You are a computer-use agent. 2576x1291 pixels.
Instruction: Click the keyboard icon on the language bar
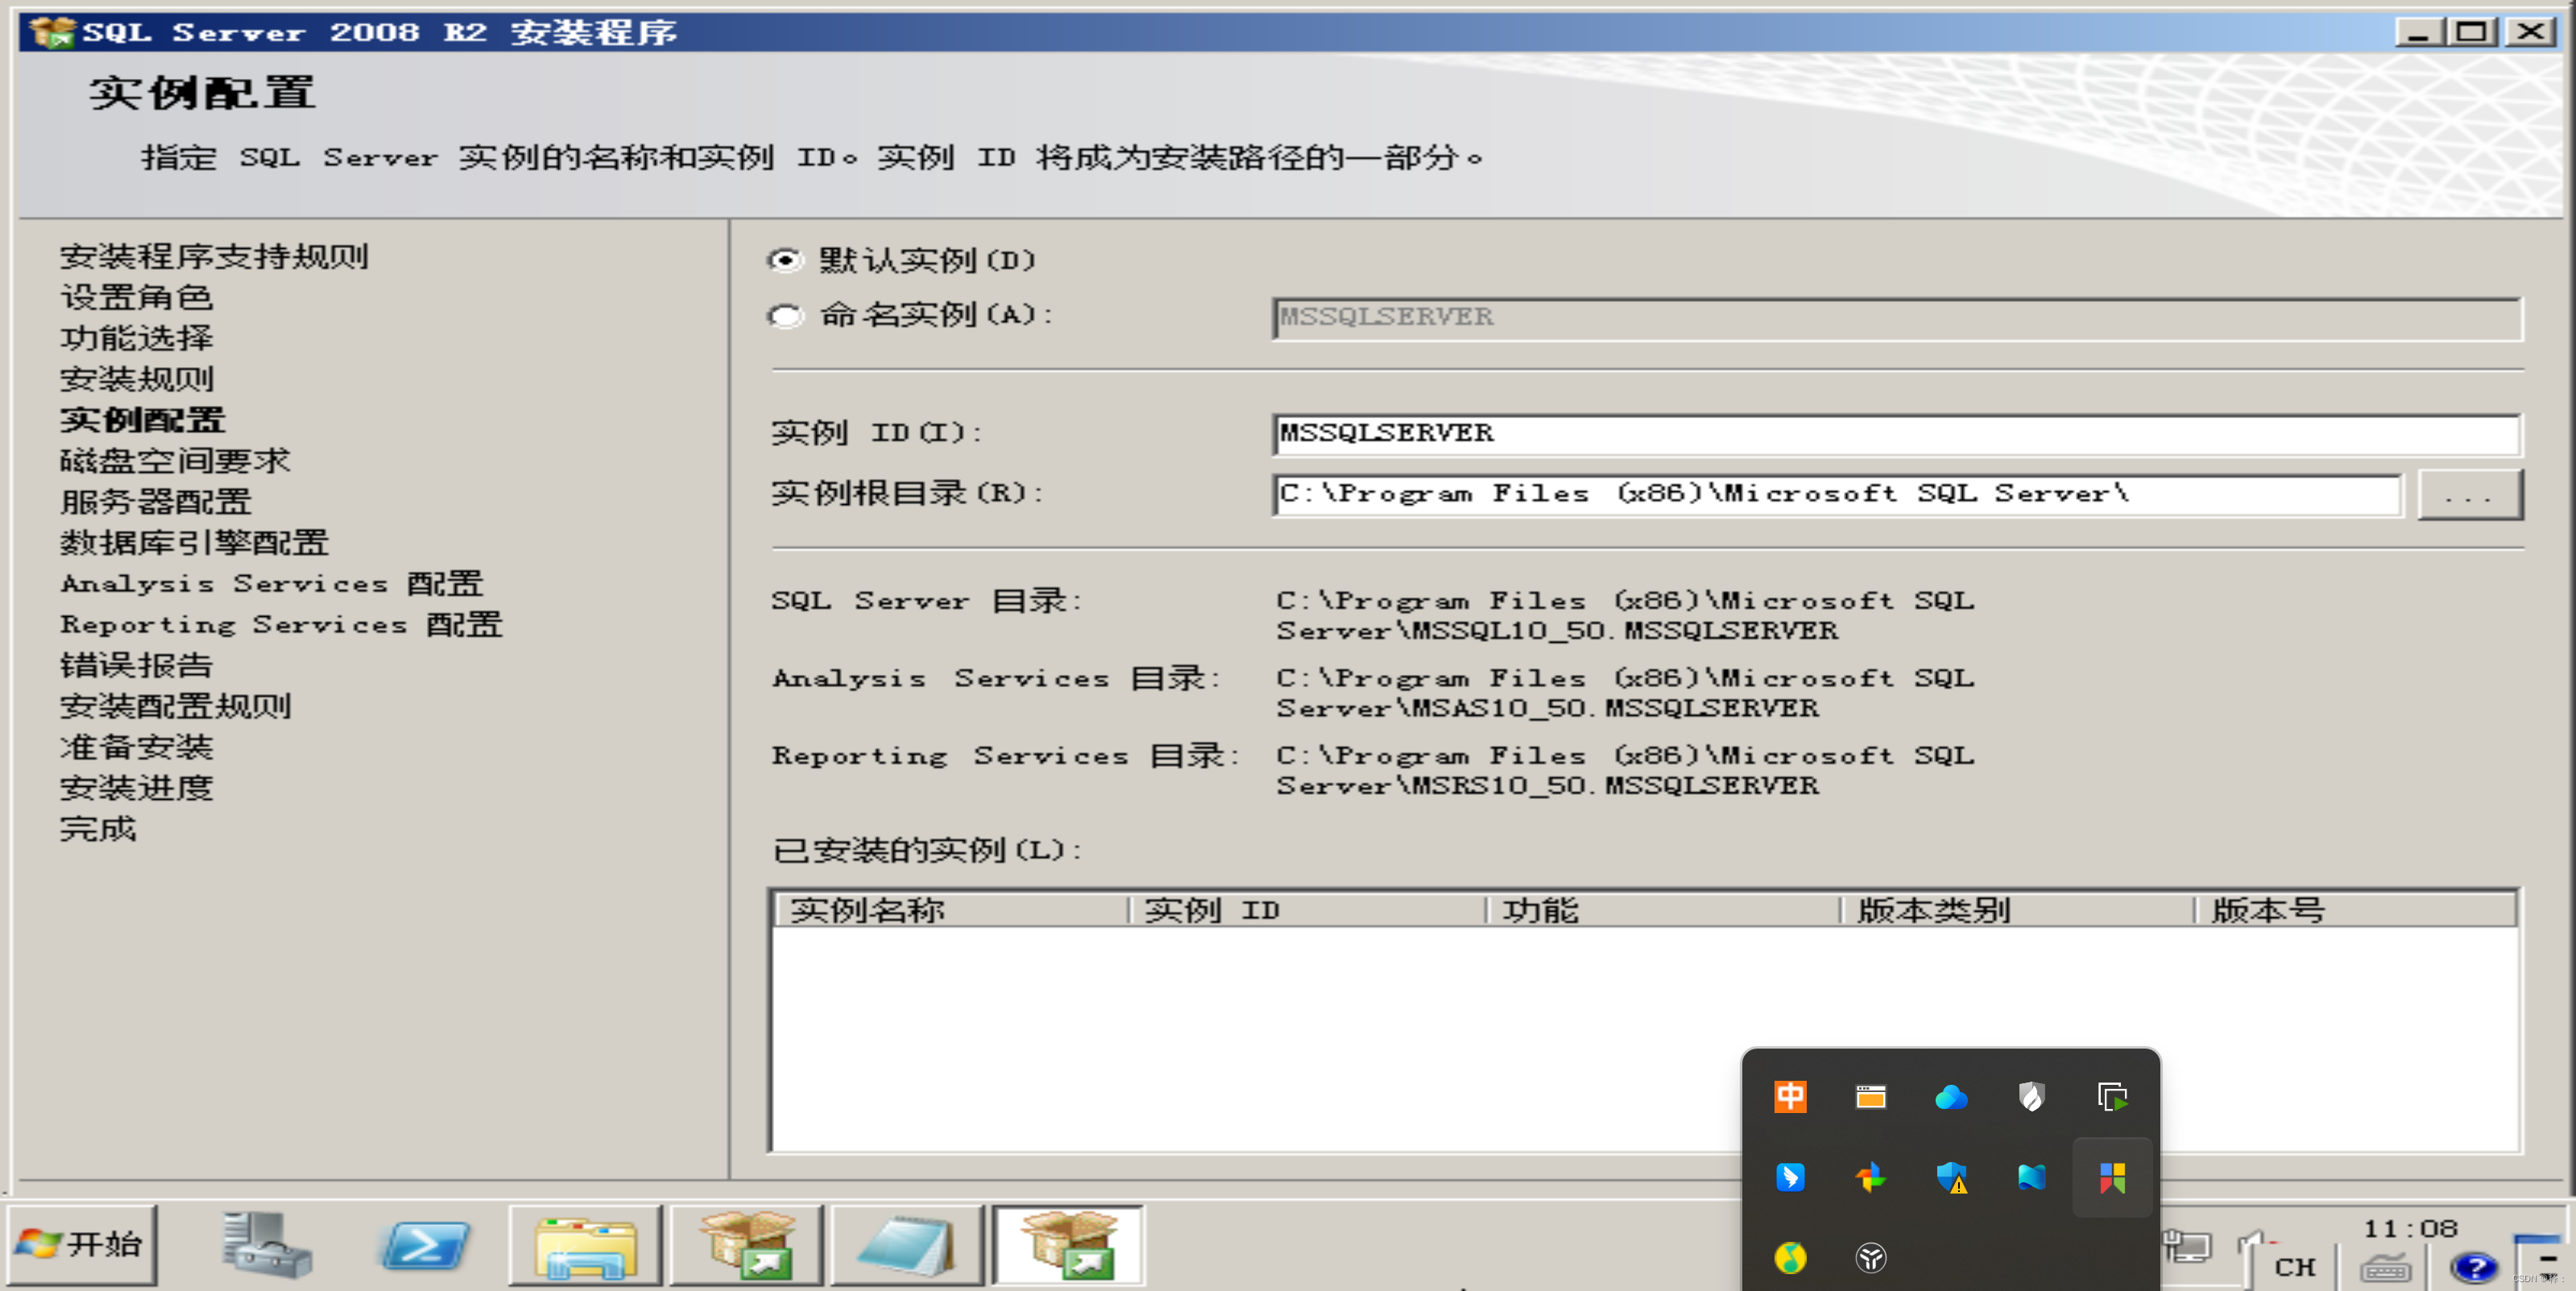coord(2386,1268)
